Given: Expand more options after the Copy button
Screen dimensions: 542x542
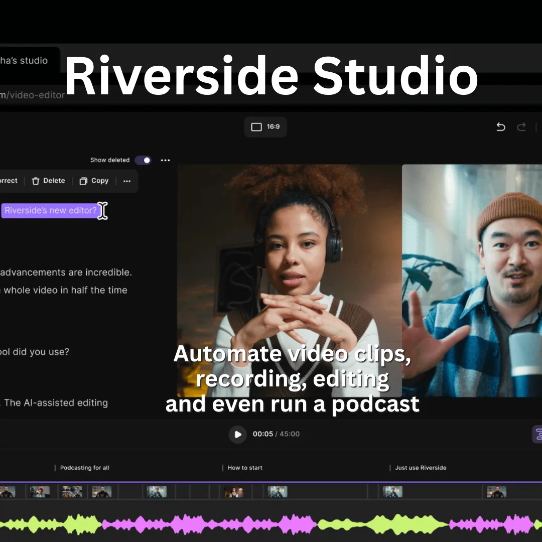Looking at the screenshot, I should coord(127,181).
